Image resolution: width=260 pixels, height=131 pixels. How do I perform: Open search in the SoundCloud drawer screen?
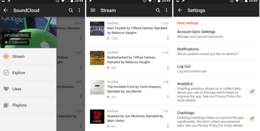71,10
